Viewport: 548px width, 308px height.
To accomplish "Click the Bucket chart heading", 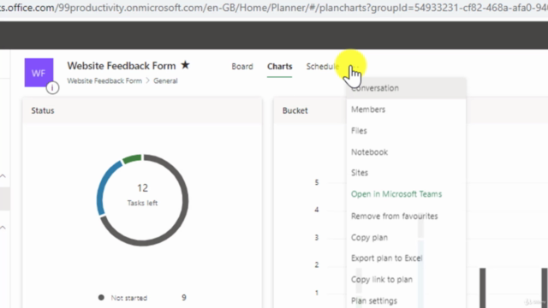I will (295, 110).
